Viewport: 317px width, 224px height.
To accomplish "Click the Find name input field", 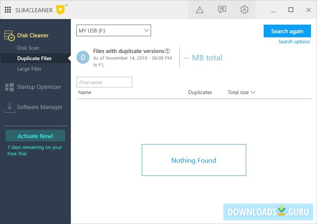I will pos(104,82).
